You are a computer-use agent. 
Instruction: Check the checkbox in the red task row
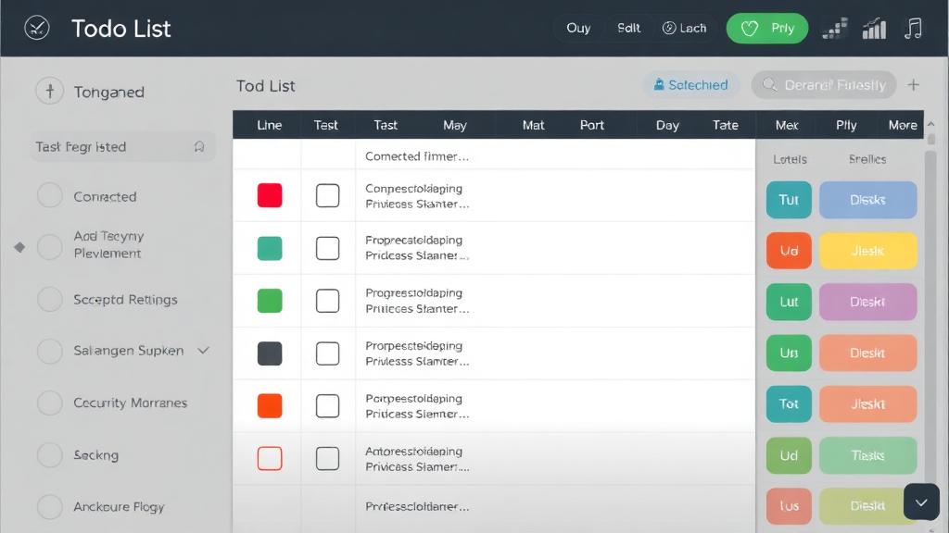click(x=328, y=195)
